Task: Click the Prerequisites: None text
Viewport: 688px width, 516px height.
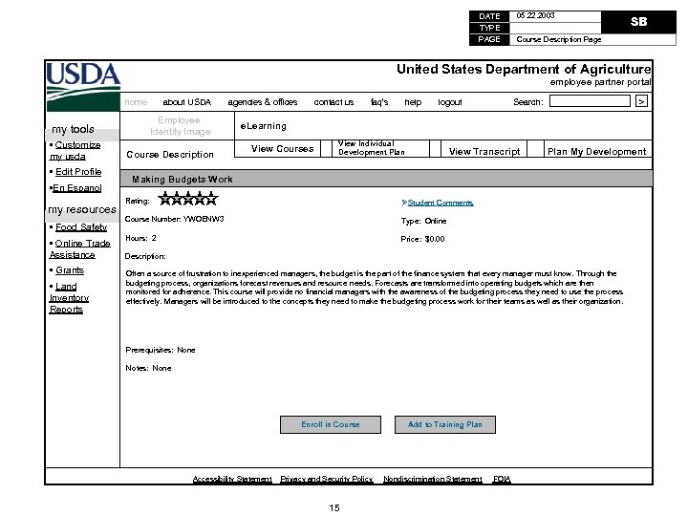Action: pos(161,350)
